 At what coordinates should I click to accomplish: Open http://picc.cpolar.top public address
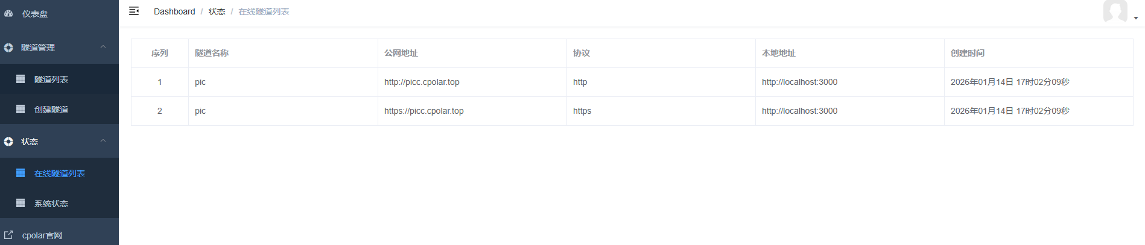pyautogui.click(x=422, y=82)
